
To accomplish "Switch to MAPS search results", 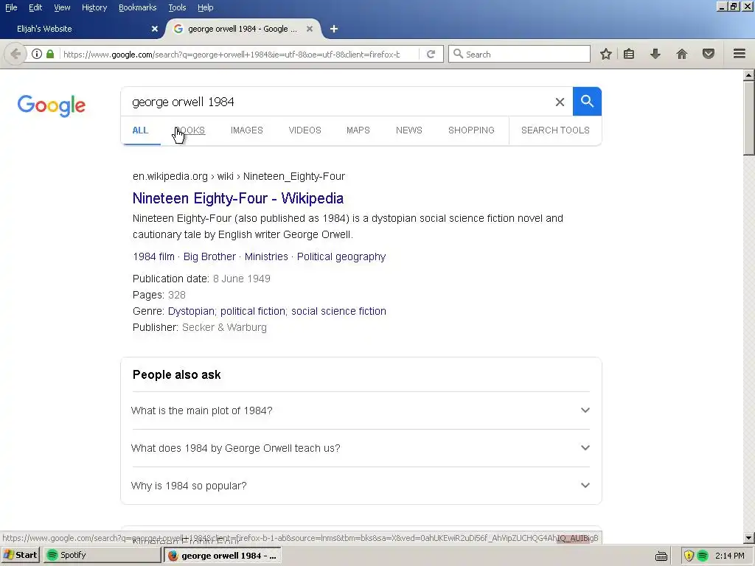I will [358, 130].
